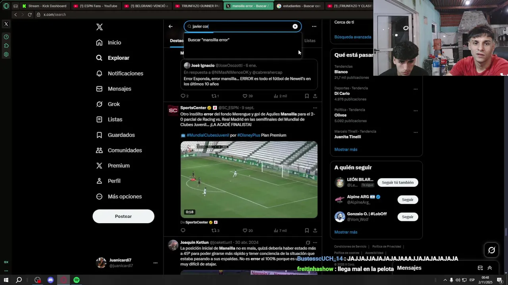Share the SportsCenter post

pos(315,230)
